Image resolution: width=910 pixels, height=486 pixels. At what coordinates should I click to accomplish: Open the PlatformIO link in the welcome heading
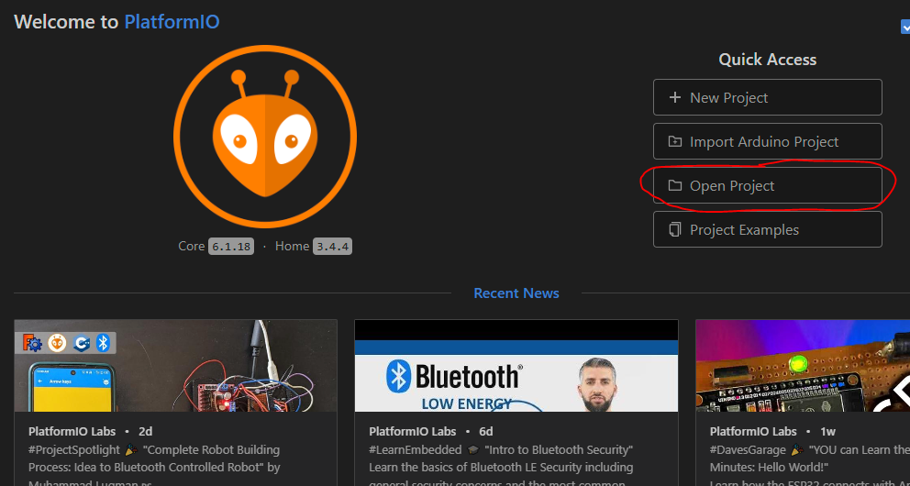tap(172, 22)
